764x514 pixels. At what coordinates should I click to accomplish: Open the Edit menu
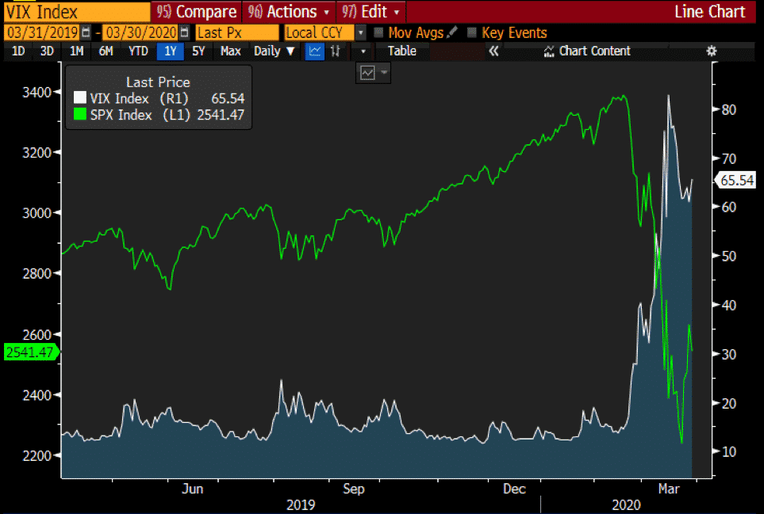click(x=371, y=12)
